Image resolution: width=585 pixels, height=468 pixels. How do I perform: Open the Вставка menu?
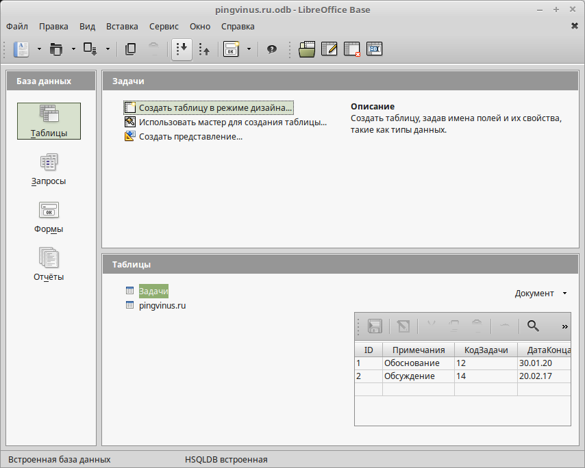[x=122, y=26]
